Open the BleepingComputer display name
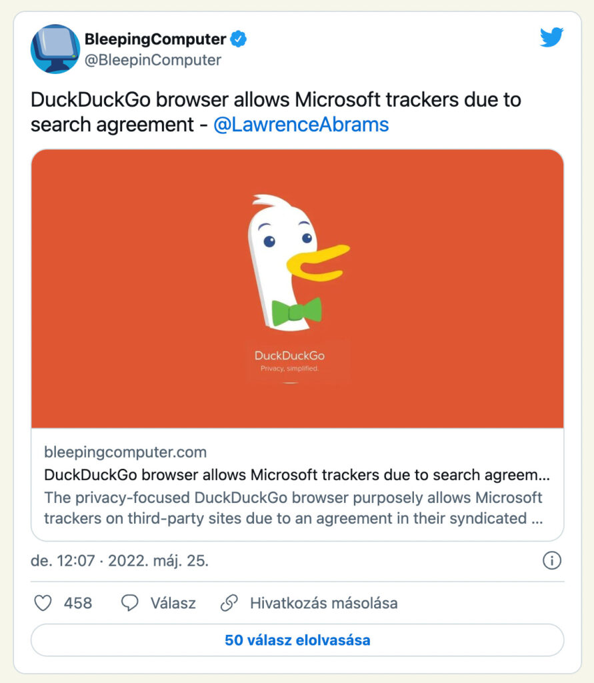 pyautogui.click(x=155, y=39)
